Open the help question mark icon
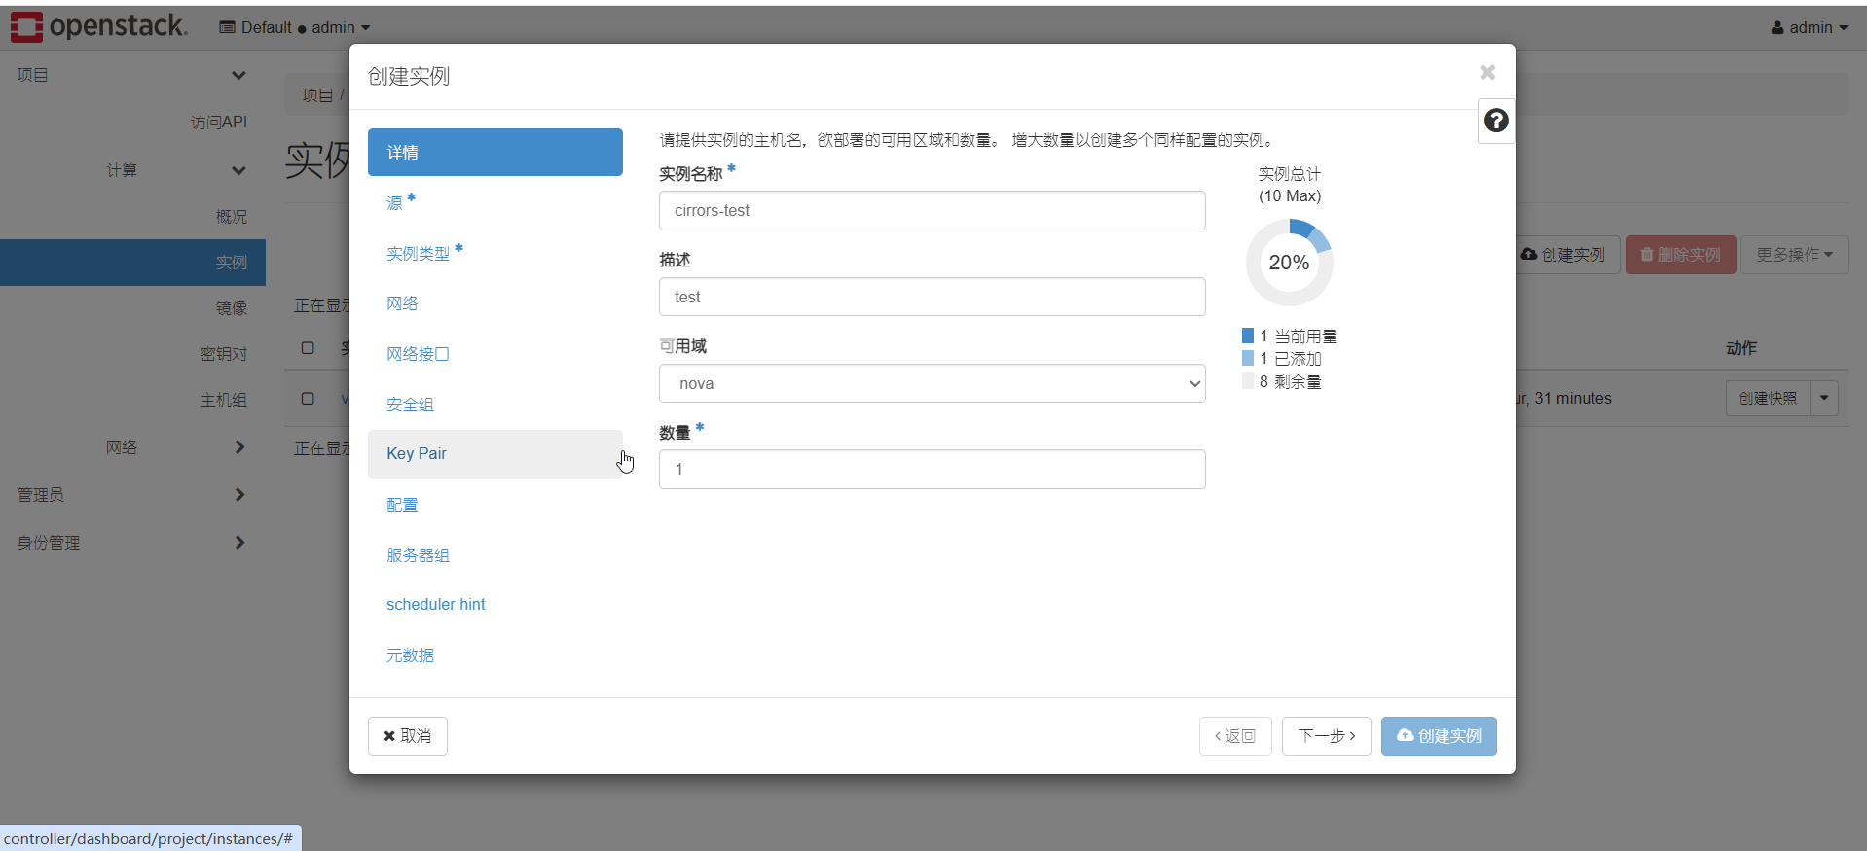The width and height of the screenshot is (1867, 851). point(1496,121)
